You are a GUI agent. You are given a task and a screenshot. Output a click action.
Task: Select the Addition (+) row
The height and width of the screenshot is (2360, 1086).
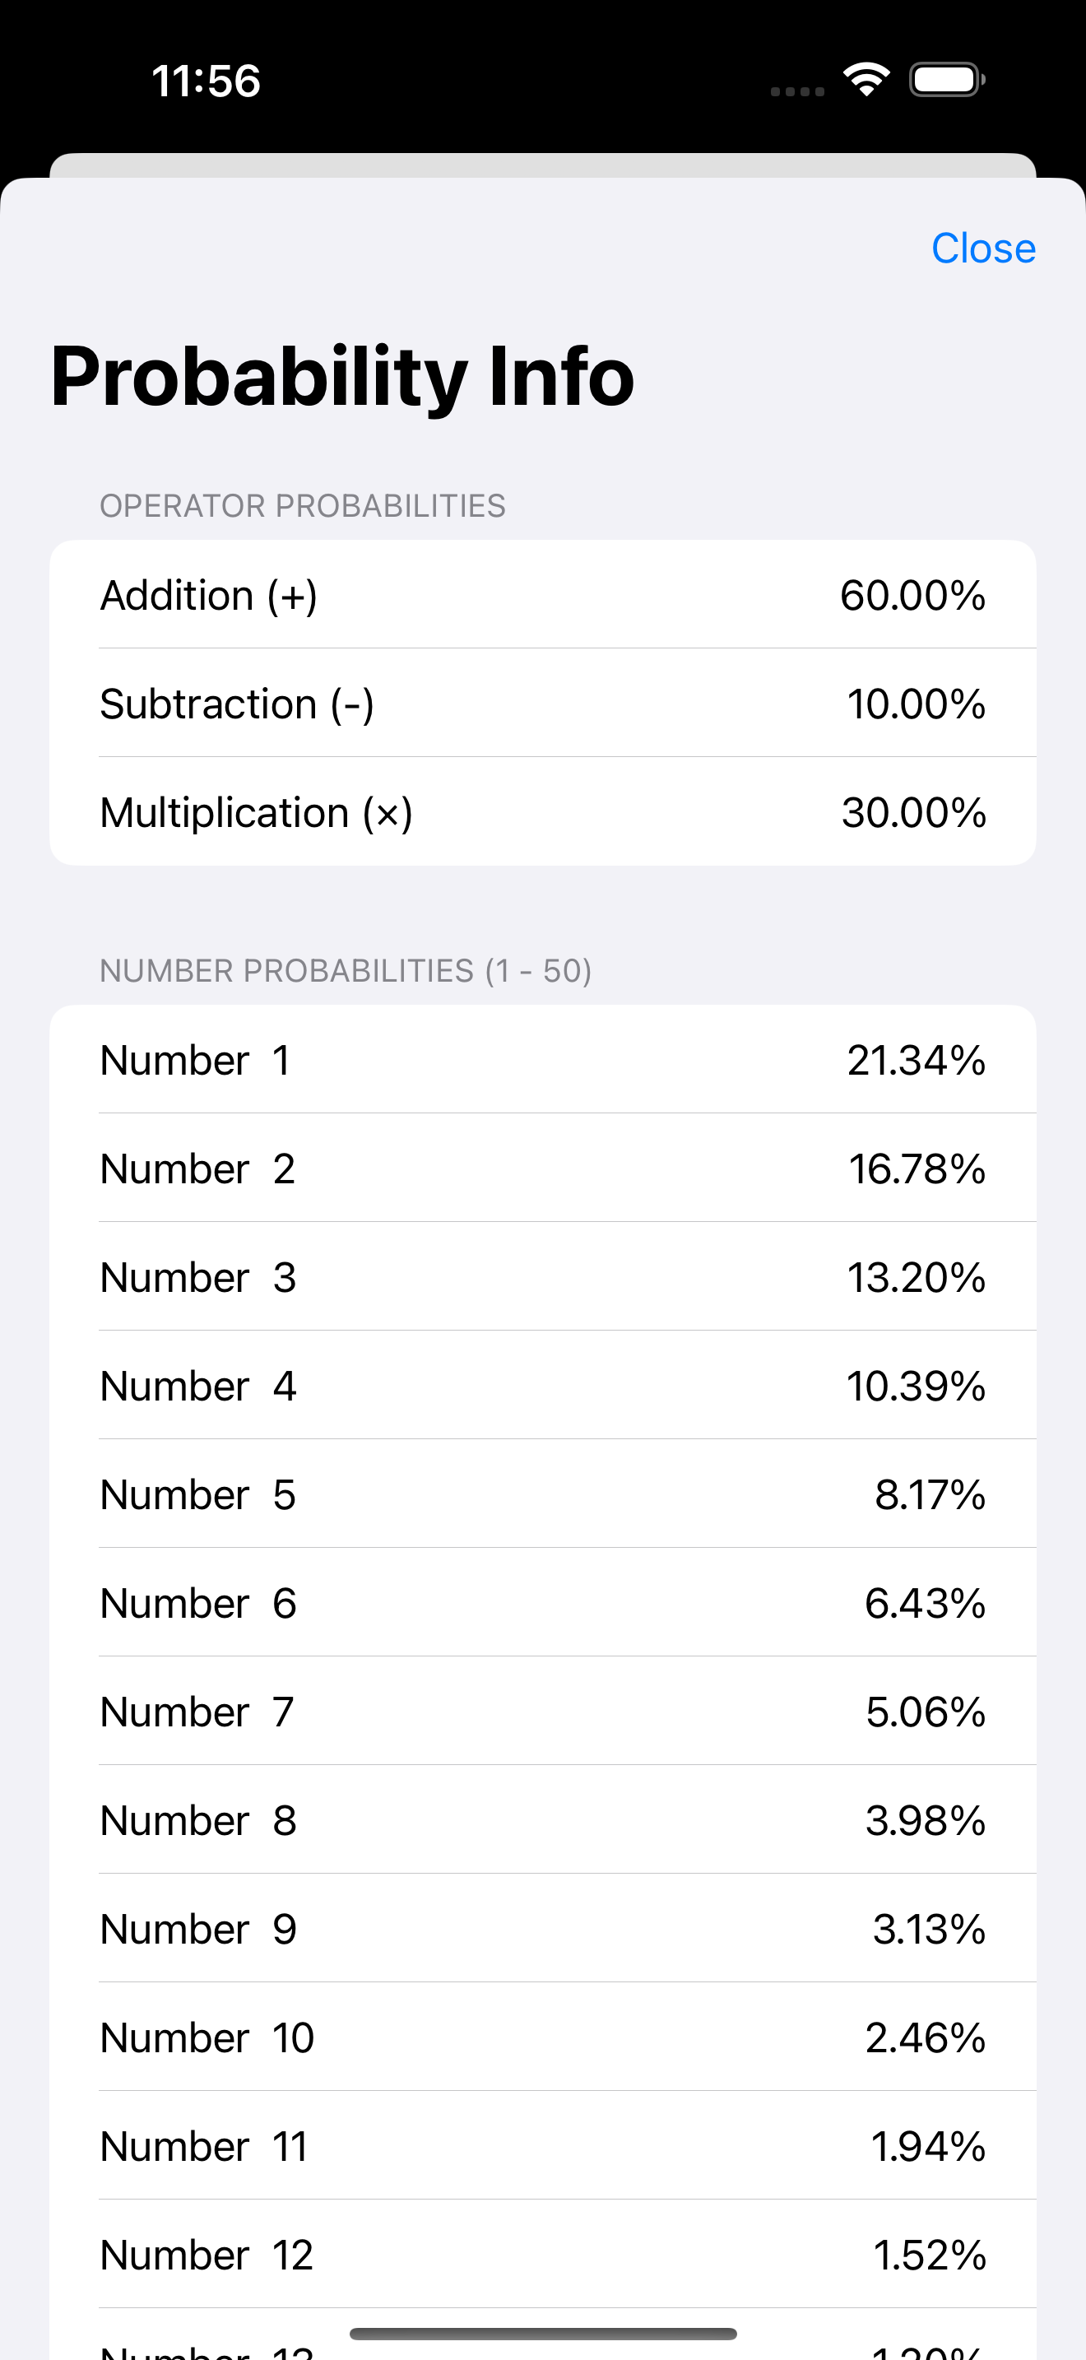tap(543, 595)
